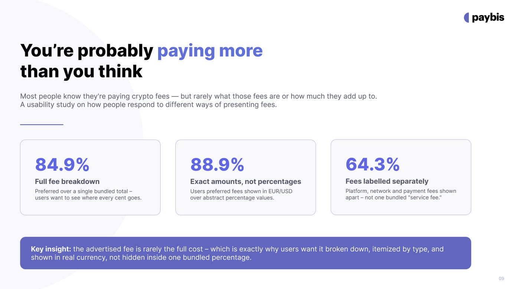The image size is (516, 289).
Task: Click the short divider line under subtitle
Action: pyautogui.click(x=42, y=125)
